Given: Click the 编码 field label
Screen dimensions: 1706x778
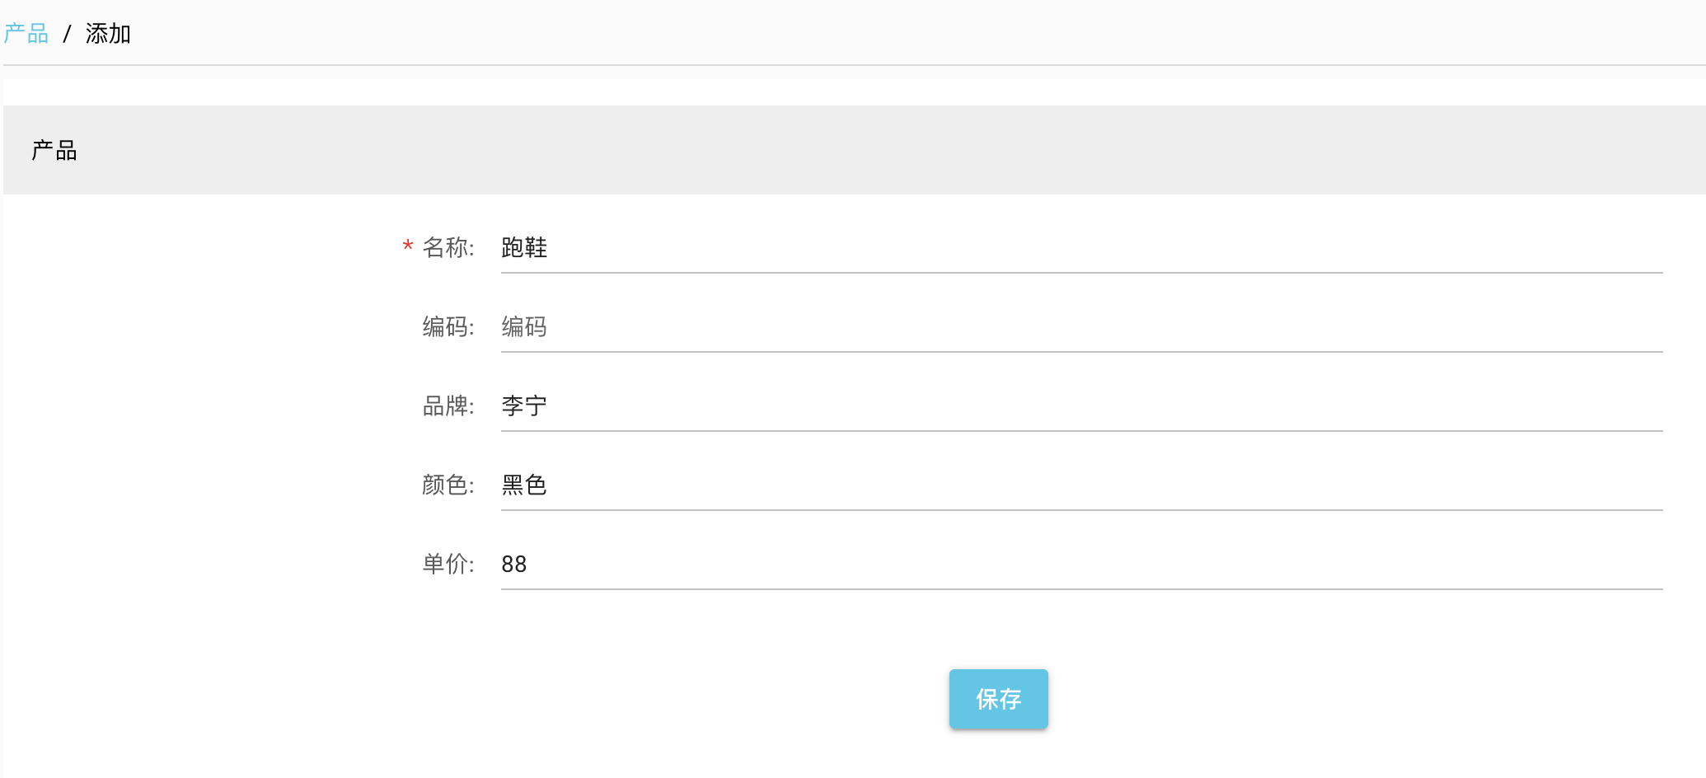Looking at the screenshot, I should click(448, 326).
